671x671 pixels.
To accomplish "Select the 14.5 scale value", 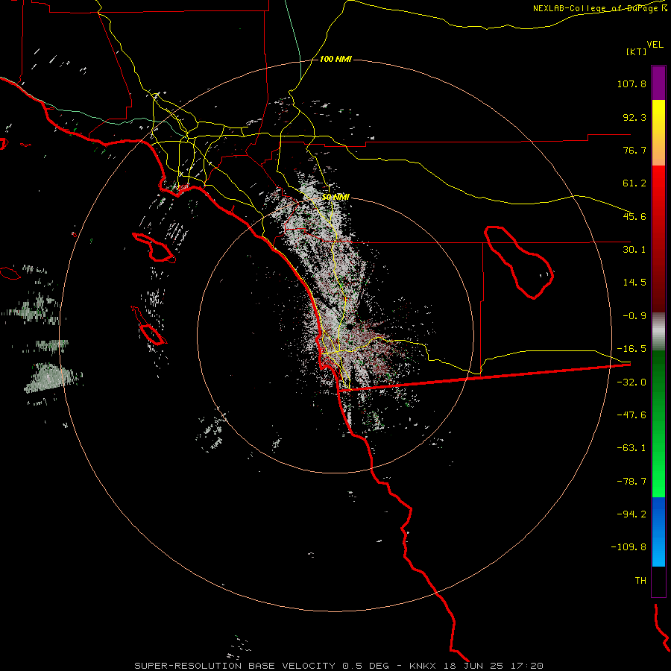I will (x=634, y=283).
